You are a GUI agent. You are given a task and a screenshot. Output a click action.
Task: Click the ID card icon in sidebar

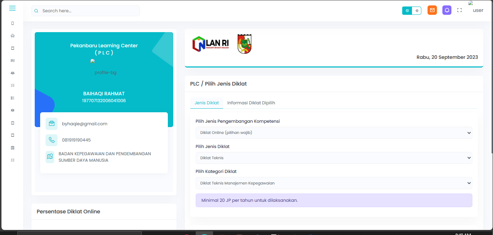pos(13,61)
